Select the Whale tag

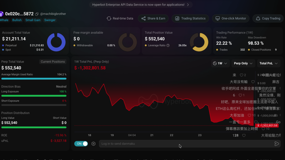point(4,20)
